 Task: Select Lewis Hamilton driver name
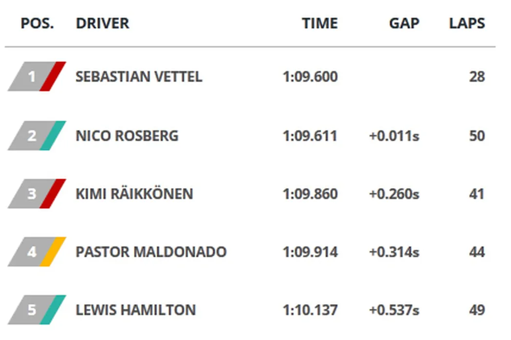[x=136, y=310]
